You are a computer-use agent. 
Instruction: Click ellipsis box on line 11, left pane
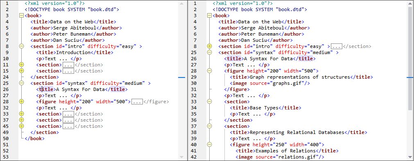click(x=68, y=65)
